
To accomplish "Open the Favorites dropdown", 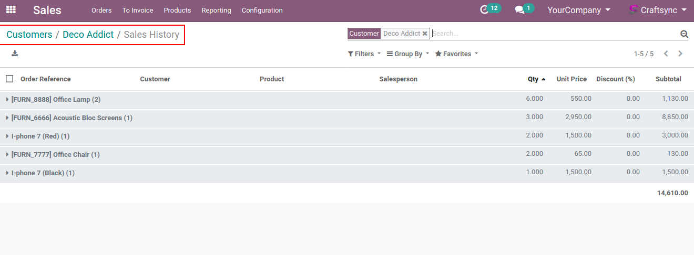I will pos(456,54).
